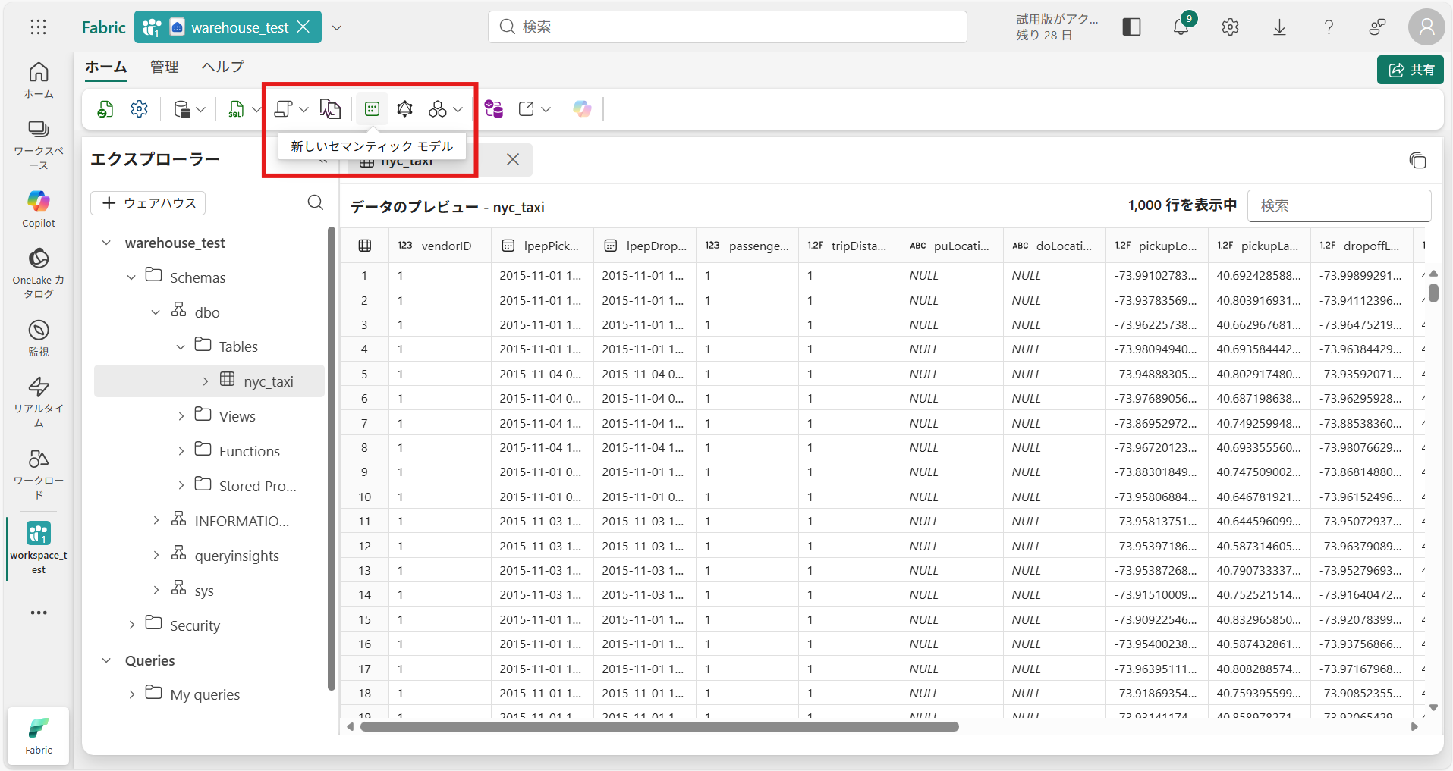Viewport: 1453px width, 771px height.
Task: Expand the Security folder
Action: point(131,625)
